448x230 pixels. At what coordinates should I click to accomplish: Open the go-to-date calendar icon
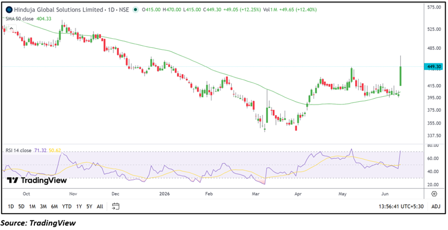pos(116,206)
